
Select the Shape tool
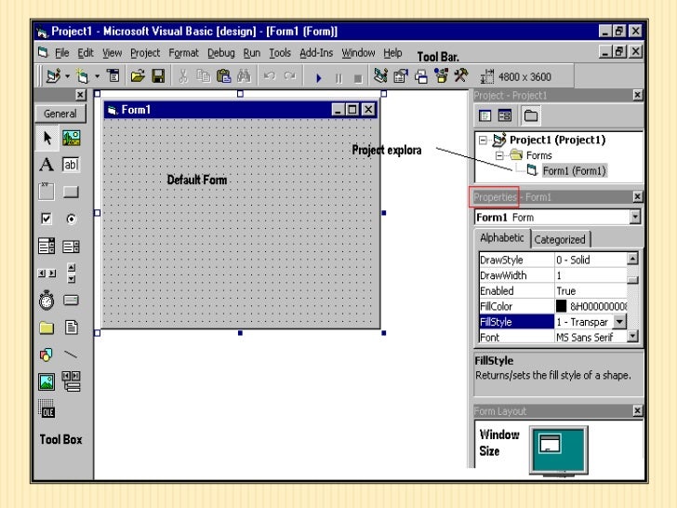(x=46, y=355)
